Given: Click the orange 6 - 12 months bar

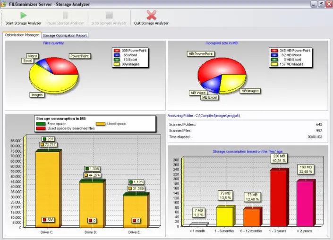Looking at the screenshot, I should tap(251, 218).
